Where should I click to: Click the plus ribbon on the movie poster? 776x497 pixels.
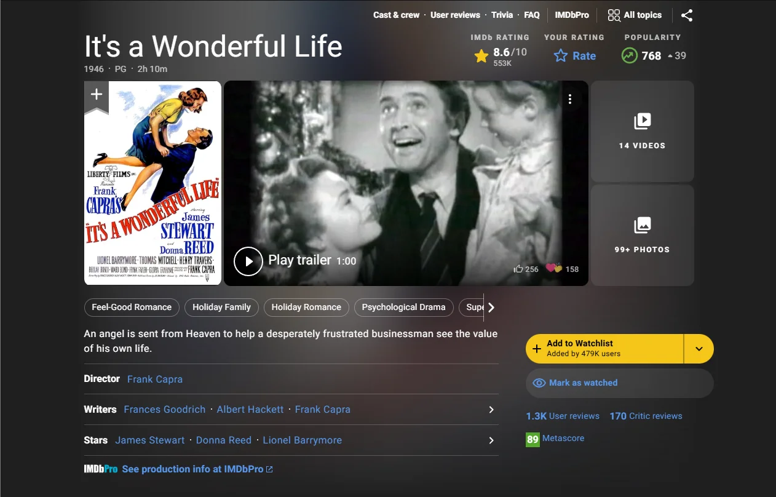[x=96, y=94]
